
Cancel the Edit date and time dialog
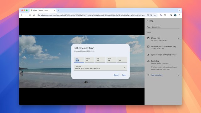pyautogui.click(x=116, y=75)
